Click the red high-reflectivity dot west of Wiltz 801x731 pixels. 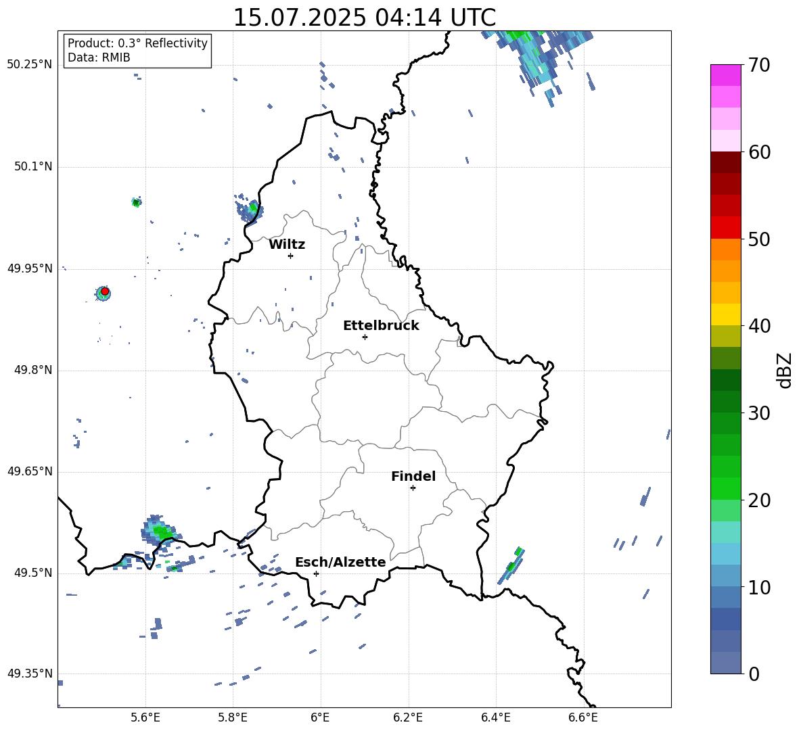click(x=105, y=291)
